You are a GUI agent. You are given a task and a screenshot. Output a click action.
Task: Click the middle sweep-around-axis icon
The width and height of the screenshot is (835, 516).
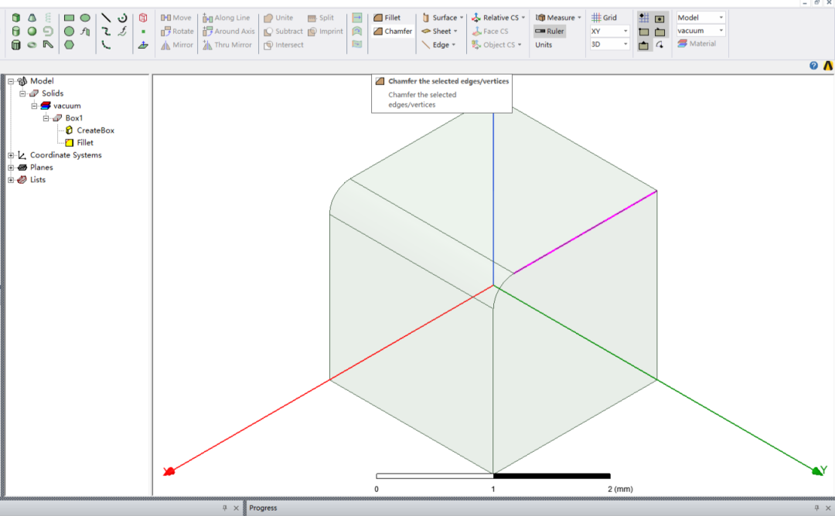(356, 32)
